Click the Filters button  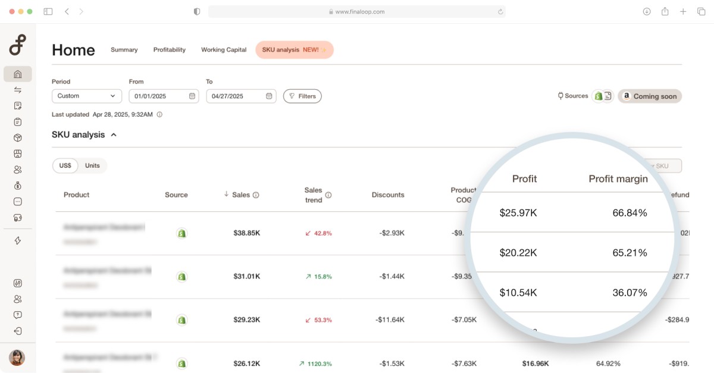pyautogui.click(x=302, y=96)
